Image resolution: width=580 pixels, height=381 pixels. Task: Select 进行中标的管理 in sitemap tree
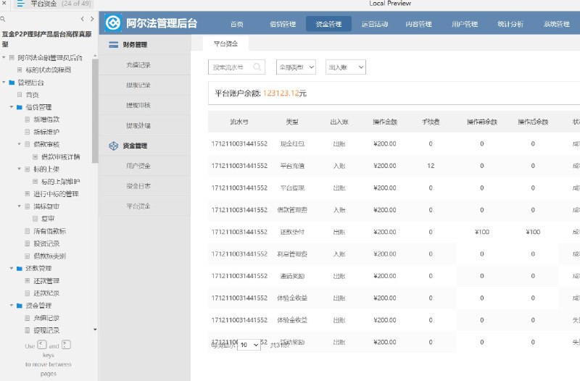[56, 194]
